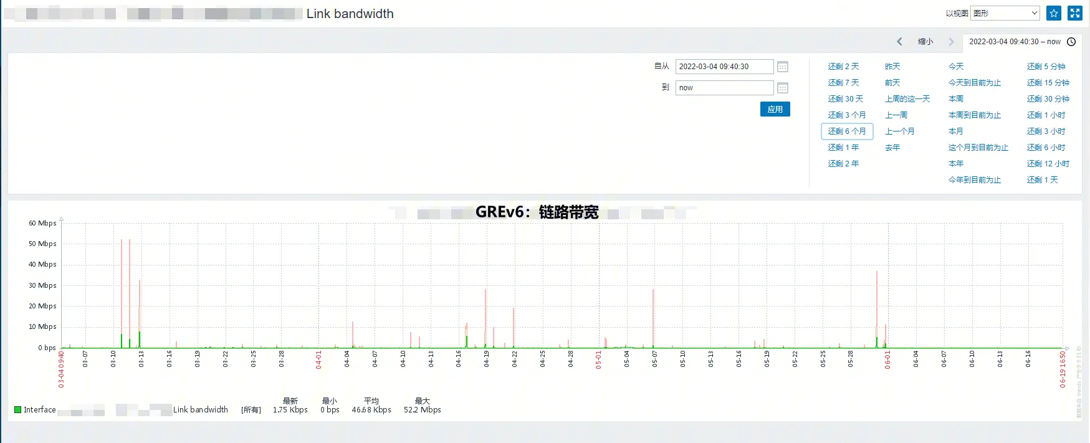1090x443 pixels.
Task: Select the Last 6 months (还剩 6 个月) range
Action: point(846,131)
